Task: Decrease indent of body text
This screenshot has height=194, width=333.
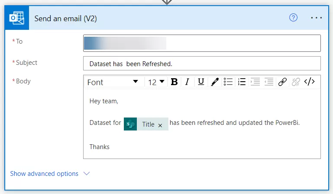Action: pos(269,82)
